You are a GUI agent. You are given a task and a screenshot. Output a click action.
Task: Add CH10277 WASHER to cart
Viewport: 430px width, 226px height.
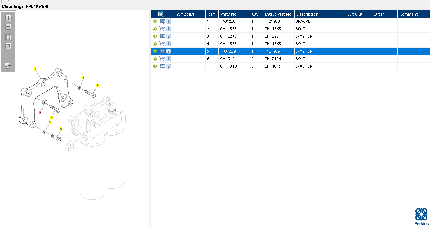[x=162, y=36]
